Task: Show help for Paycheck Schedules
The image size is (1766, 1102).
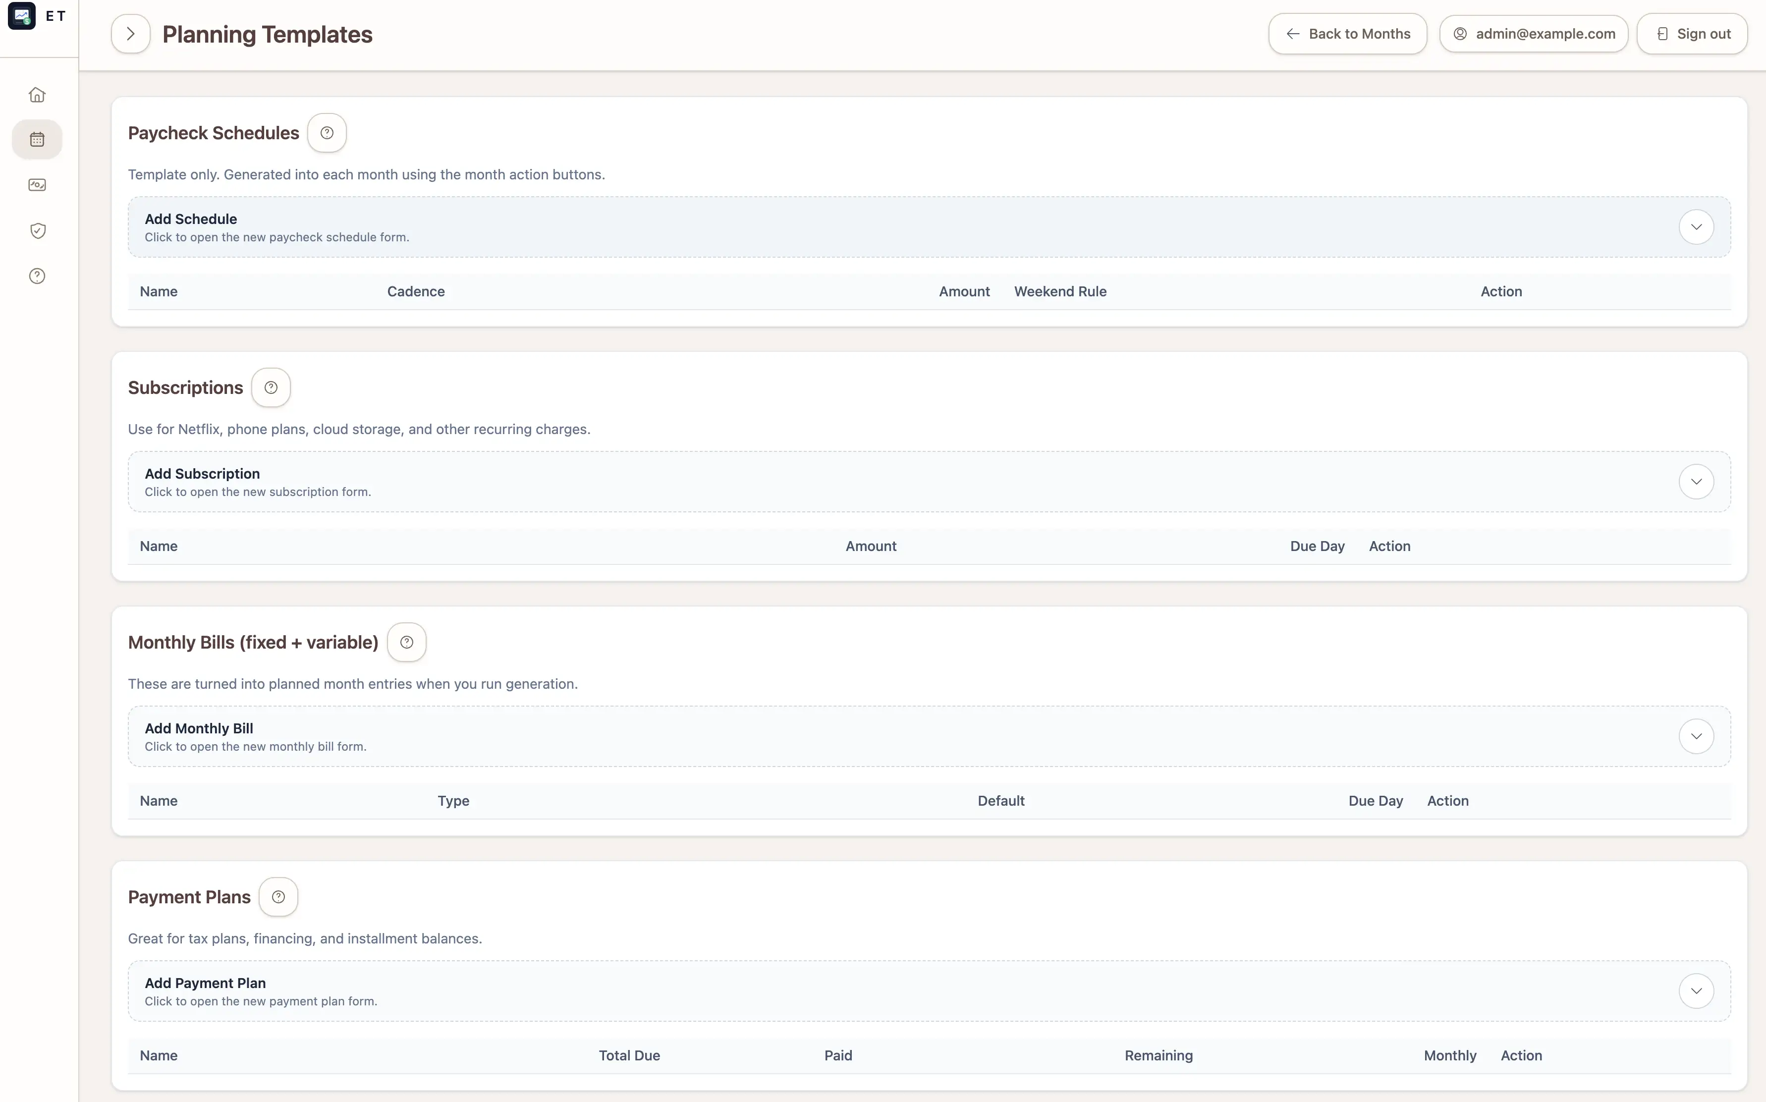Action: [x=327, y=133]
